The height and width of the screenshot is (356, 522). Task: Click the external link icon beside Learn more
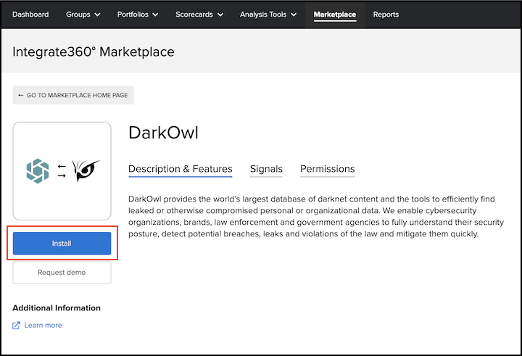pyautogui.click(x=16, y=326)
